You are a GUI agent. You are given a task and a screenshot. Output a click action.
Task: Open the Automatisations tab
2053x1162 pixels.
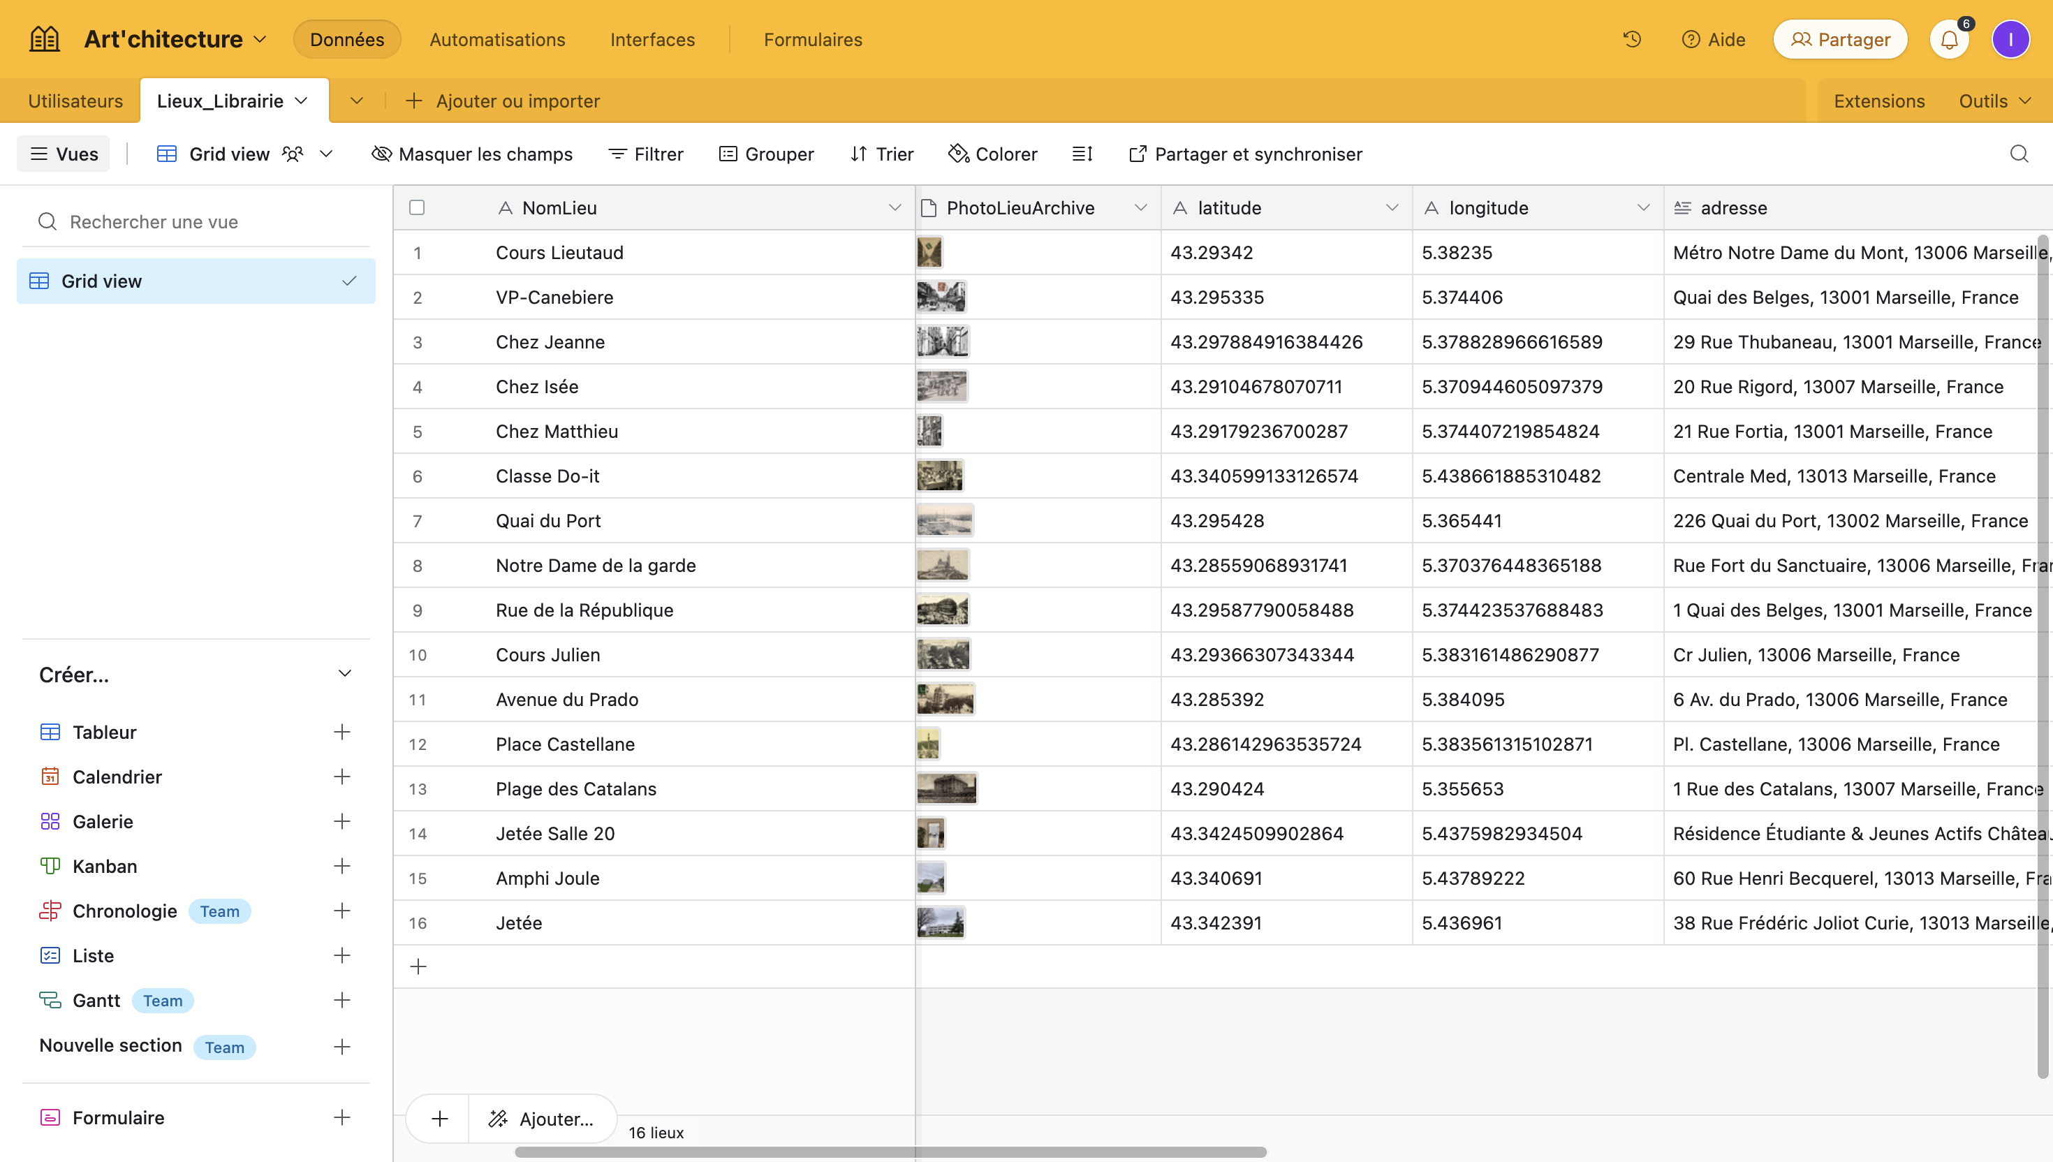click(497, 39)
